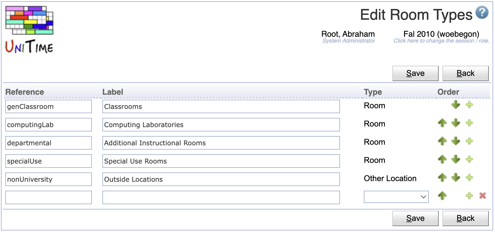
Task: Move the empty last row up with arrow
Action: [442, 196]
